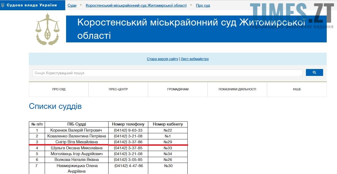Open the ПОКАЗНИКИ ДІЯЛЬНОСТІ menu
Image resolution: width=337 pixels, height=174 pixels.
(237, 89)
